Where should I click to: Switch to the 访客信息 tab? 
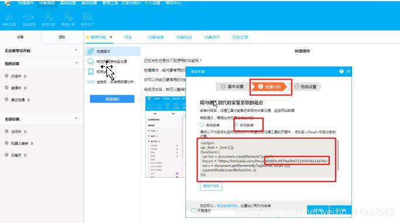(156, 37)
